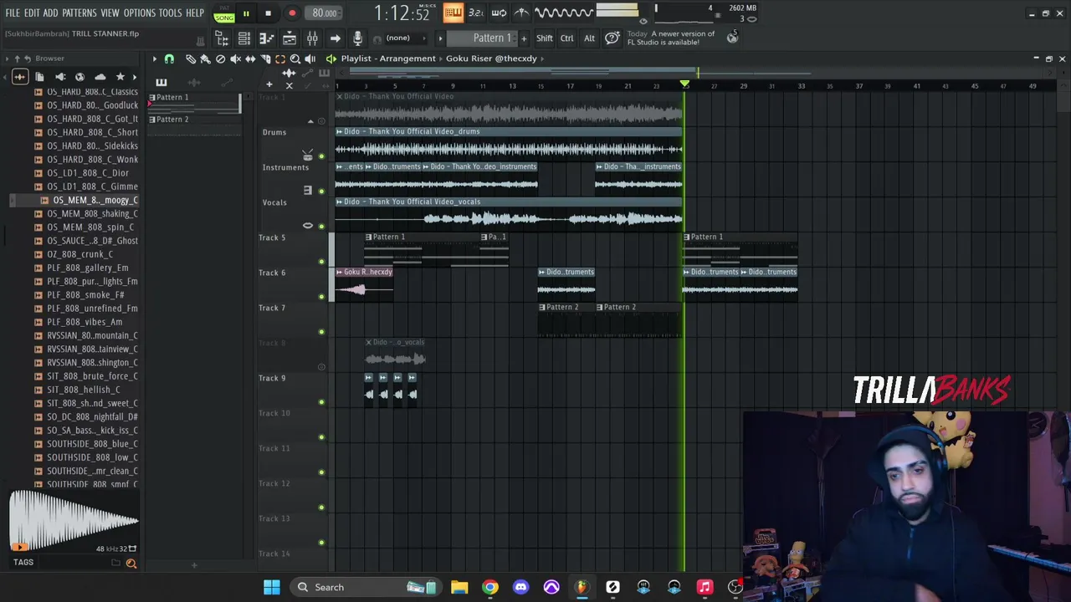
Task: Mute the Vocals track green light
Action: [321, 227]
